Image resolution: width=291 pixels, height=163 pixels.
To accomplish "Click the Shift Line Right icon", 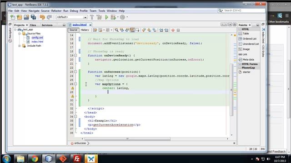I will (x=166, y=30).
